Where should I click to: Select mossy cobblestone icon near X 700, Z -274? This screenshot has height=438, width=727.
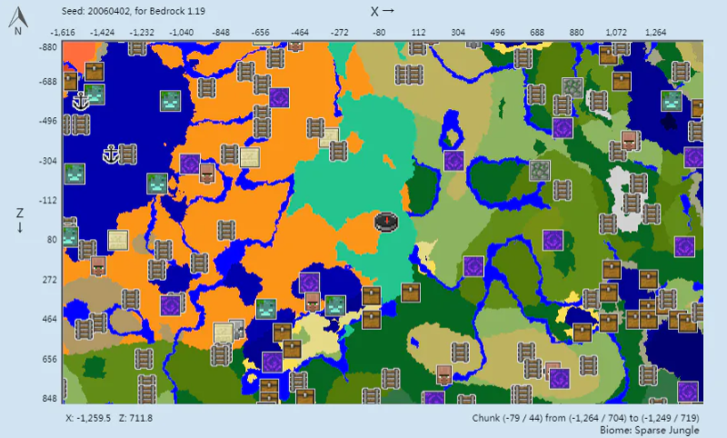(x=539, y=171)
